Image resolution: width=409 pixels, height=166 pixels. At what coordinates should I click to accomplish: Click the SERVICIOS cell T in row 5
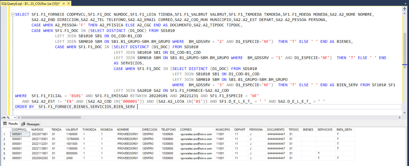[x=326, y=153]
